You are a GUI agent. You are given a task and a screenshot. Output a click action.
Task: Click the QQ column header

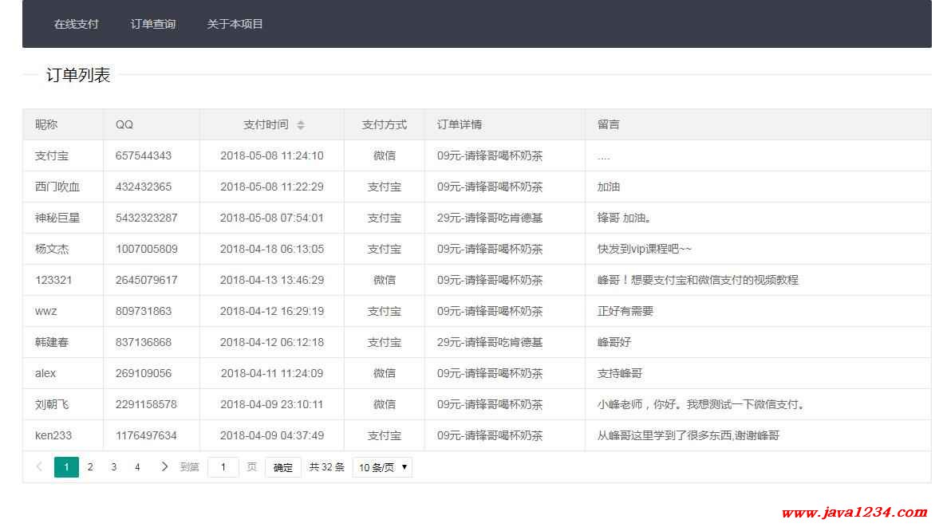point(124,124)
